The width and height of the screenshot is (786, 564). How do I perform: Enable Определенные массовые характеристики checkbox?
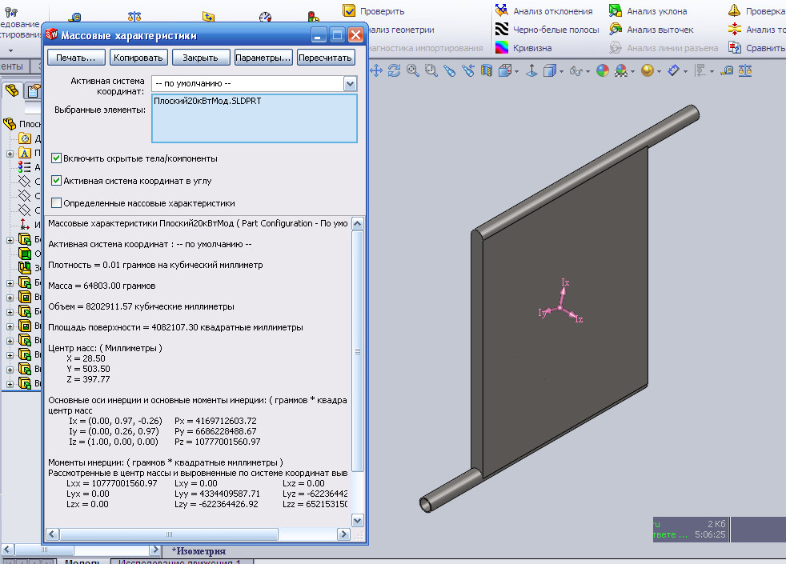pyautogui.click(x=57, y=203)
